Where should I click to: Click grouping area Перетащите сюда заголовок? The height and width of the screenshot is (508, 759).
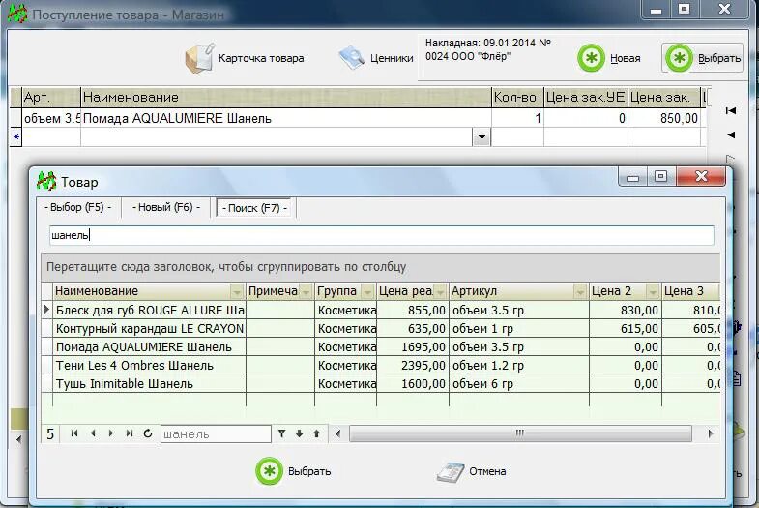[381, 267]
